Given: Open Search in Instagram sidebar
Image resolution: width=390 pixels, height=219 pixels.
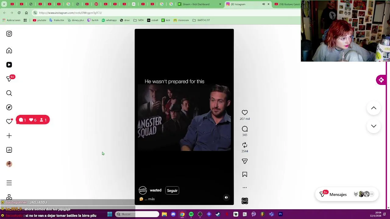Looking at the screenshot, I should (9, 93).
